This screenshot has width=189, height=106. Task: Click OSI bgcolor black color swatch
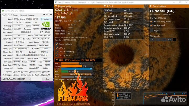[x=175, y=40]
